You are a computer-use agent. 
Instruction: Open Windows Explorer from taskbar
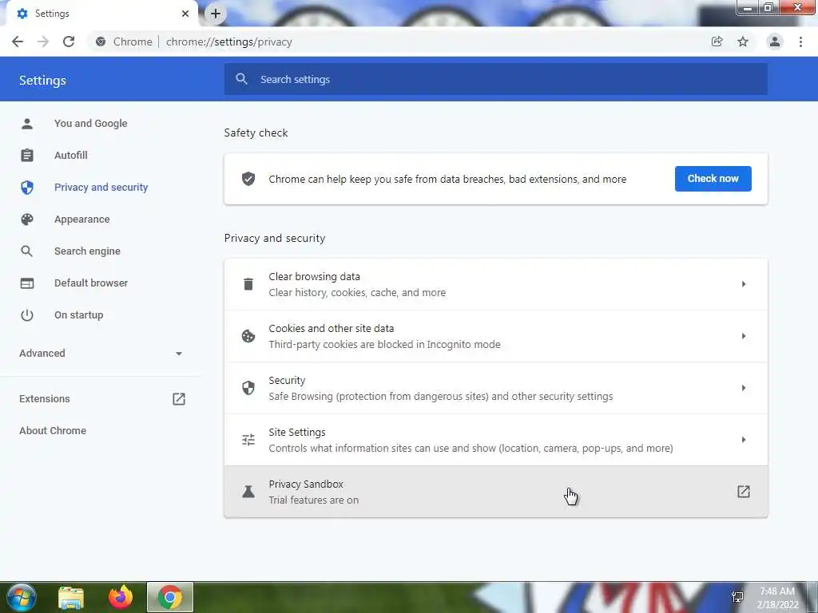pyautogui.click(x=71, y=597)
